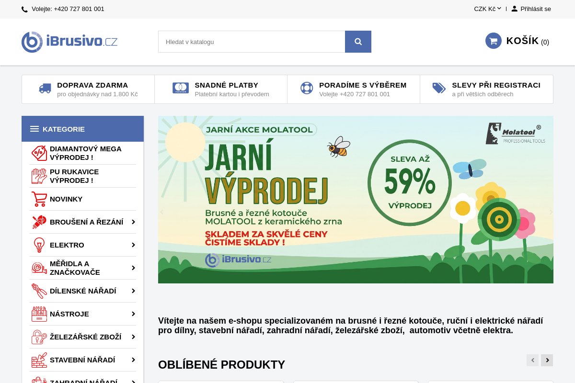Image resolution: width=575 pixels, height=383 pixels.
Task: Click the Přihlásit se login link
Action: (536, 9)
